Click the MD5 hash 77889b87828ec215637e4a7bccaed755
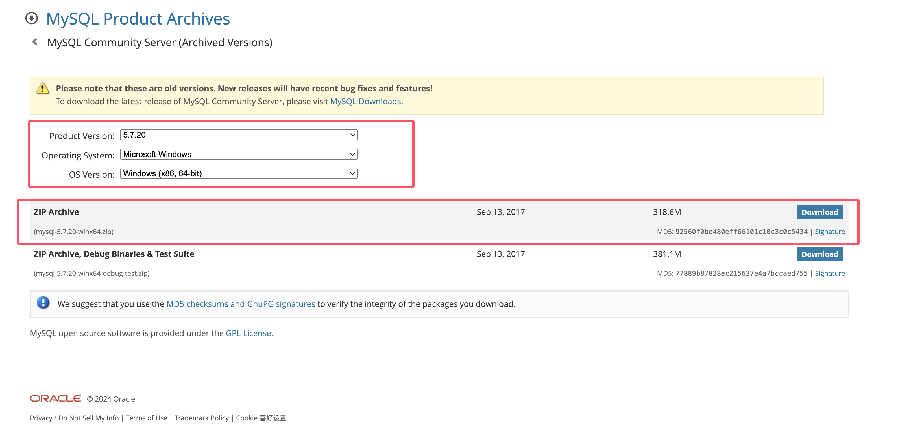The height and width of the screenshot is (432, 898). tap(741, 273)
